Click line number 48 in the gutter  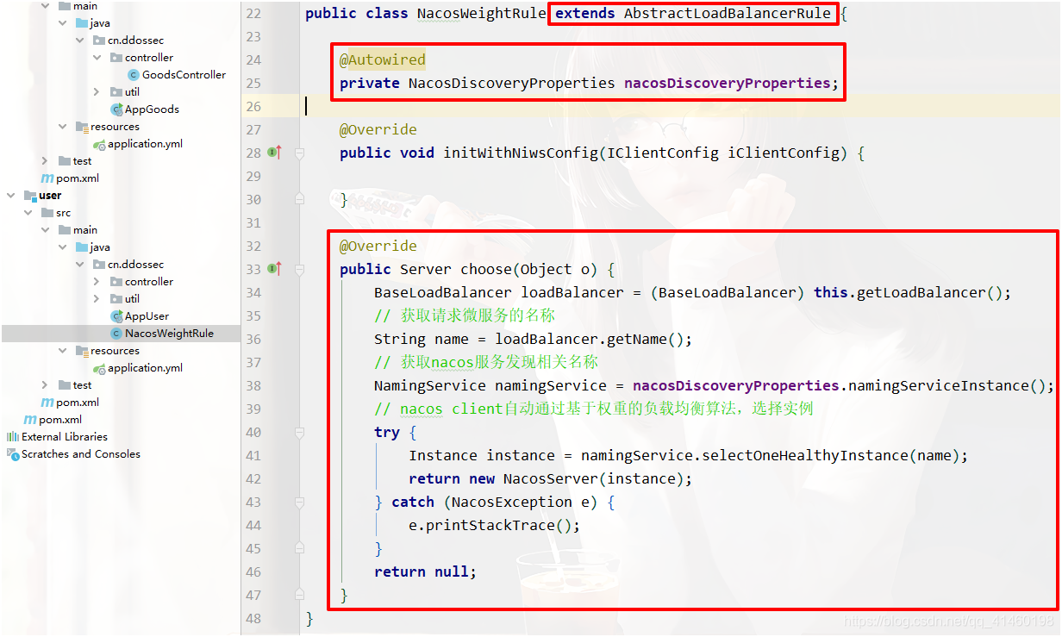253,618
